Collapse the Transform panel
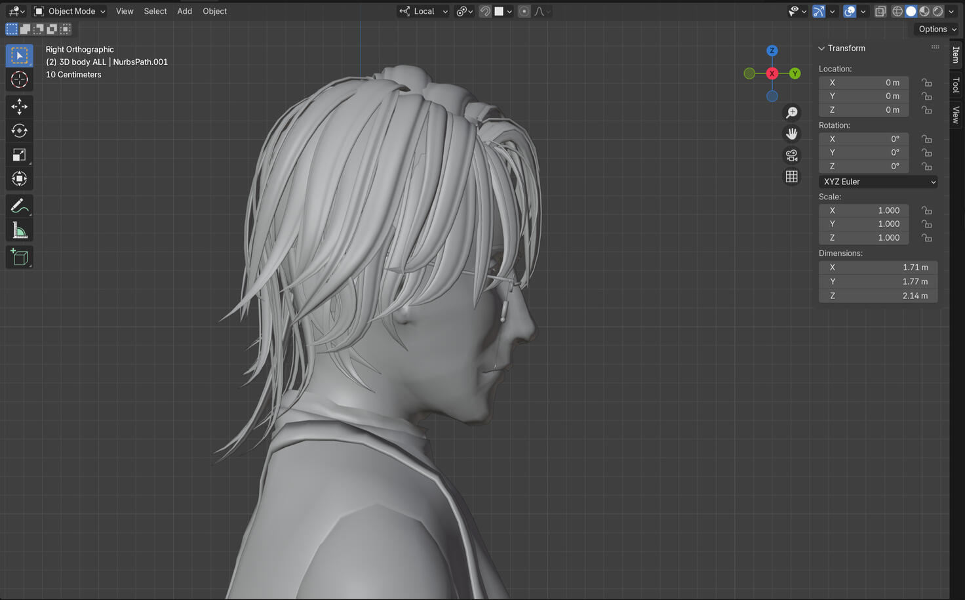Screen dimensions: 965x600 pyautogui.click(x=821, y=49)
